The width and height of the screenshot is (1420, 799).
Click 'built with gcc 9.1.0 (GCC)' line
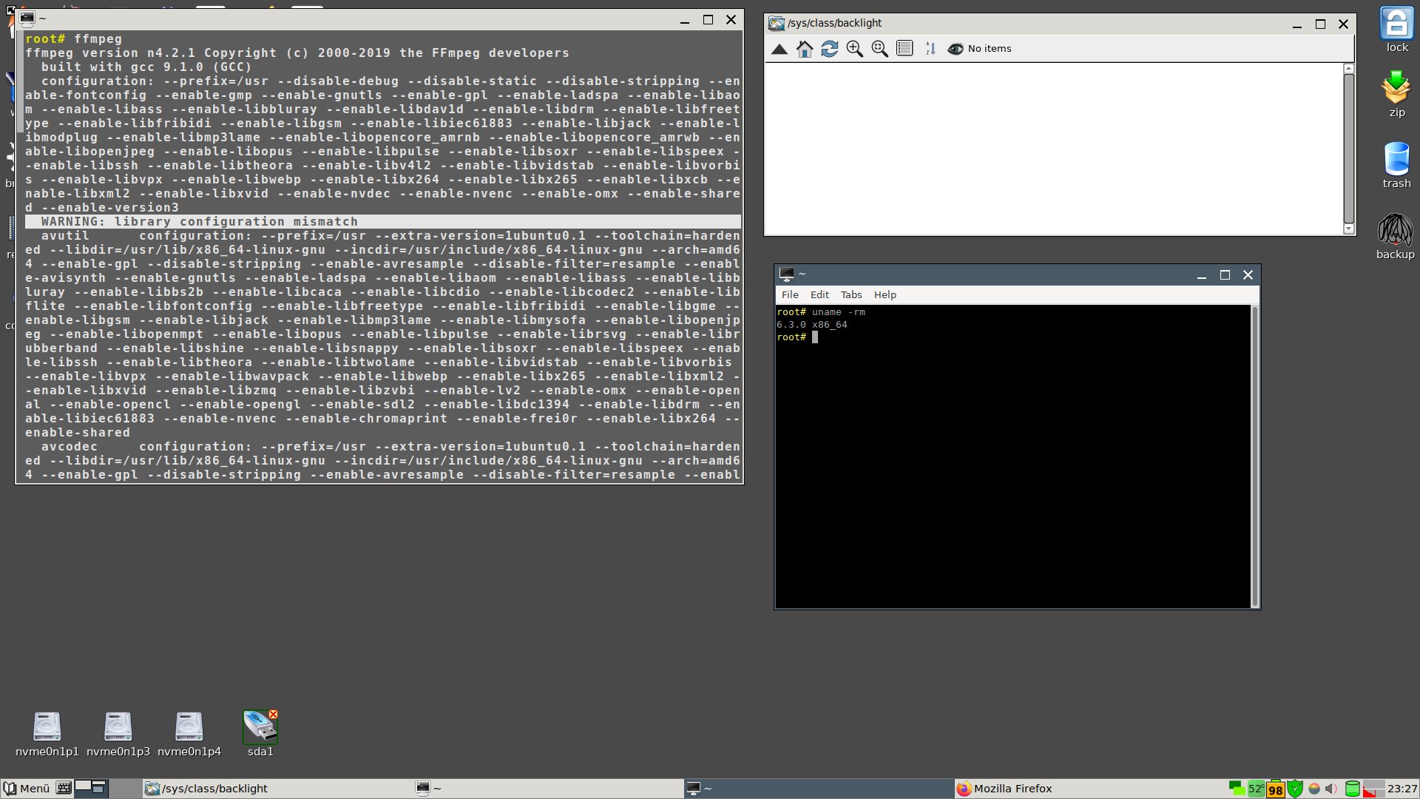tap(146, 67)
